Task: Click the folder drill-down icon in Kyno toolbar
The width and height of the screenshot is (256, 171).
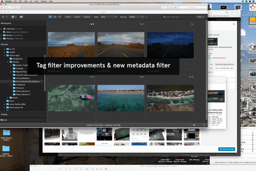Action: click(21, 17)
